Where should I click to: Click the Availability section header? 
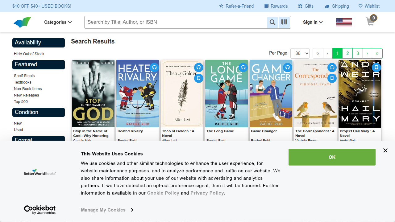click(39, 43)
